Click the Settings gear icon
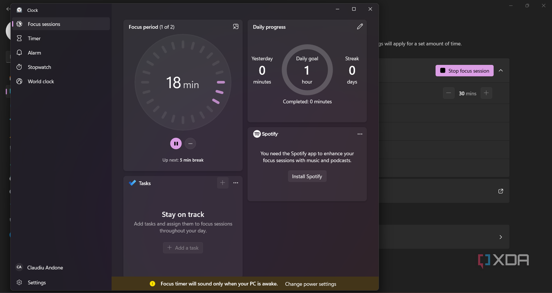552x293 pixels. click(20, 282)
